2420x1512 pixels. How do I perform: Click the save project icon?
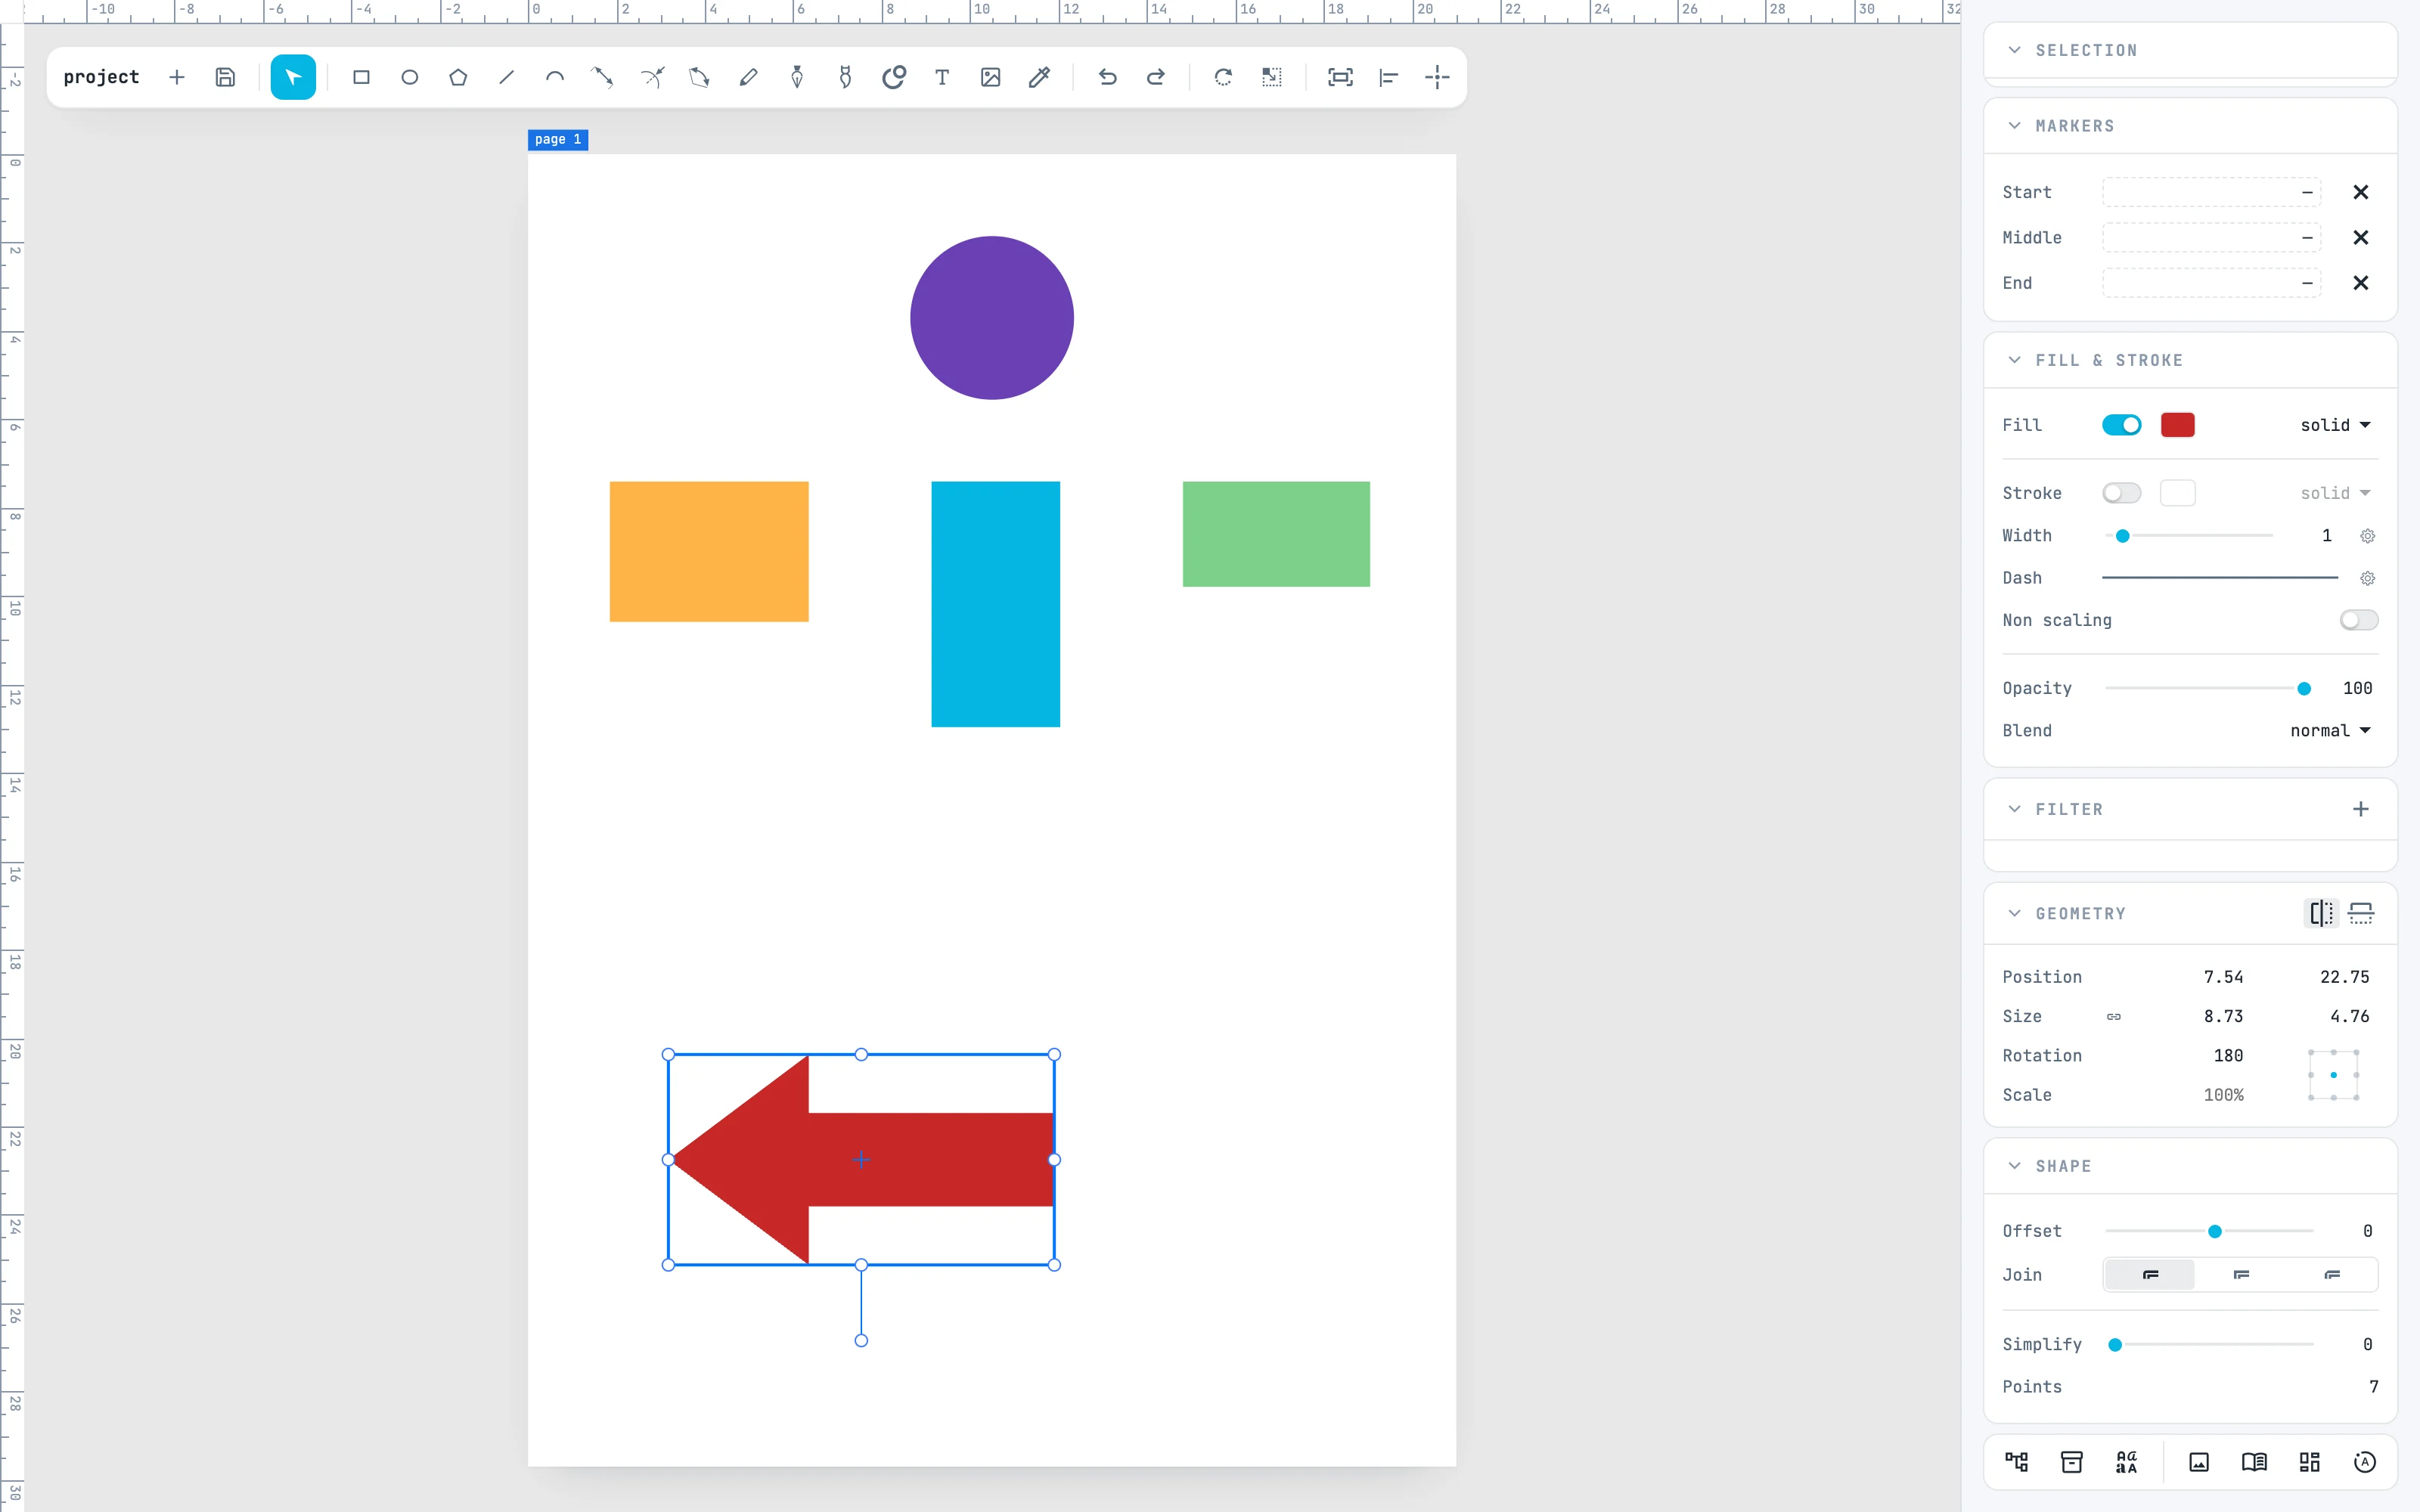tap(225, 77)
